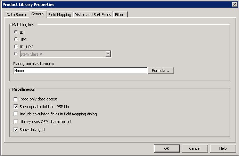The image size is (239, 156).
Task: Uncheck Save update fields in .PSP file
Action: pyautogui.click(x=16, y=106)
